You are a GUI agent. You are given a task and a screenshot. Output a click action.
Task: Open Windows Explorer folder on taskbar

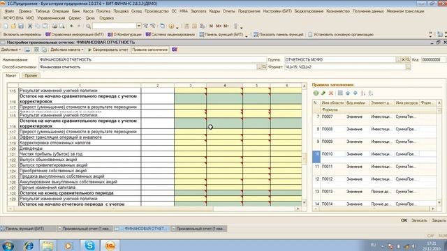[x=47, y=245]
